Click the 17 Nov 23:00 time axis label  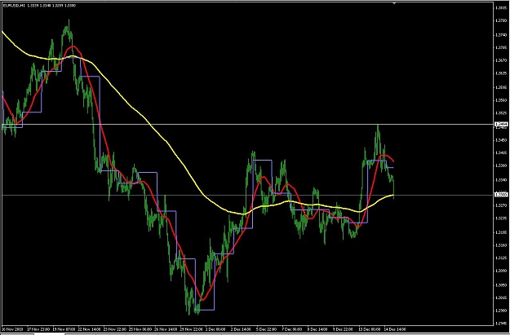coord(39,328)
